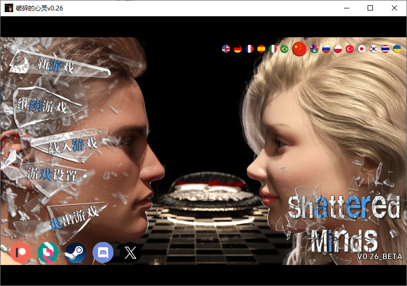Start a new game via 新游戏
Viewport: 407px width, 286px height.
(56, 65)
